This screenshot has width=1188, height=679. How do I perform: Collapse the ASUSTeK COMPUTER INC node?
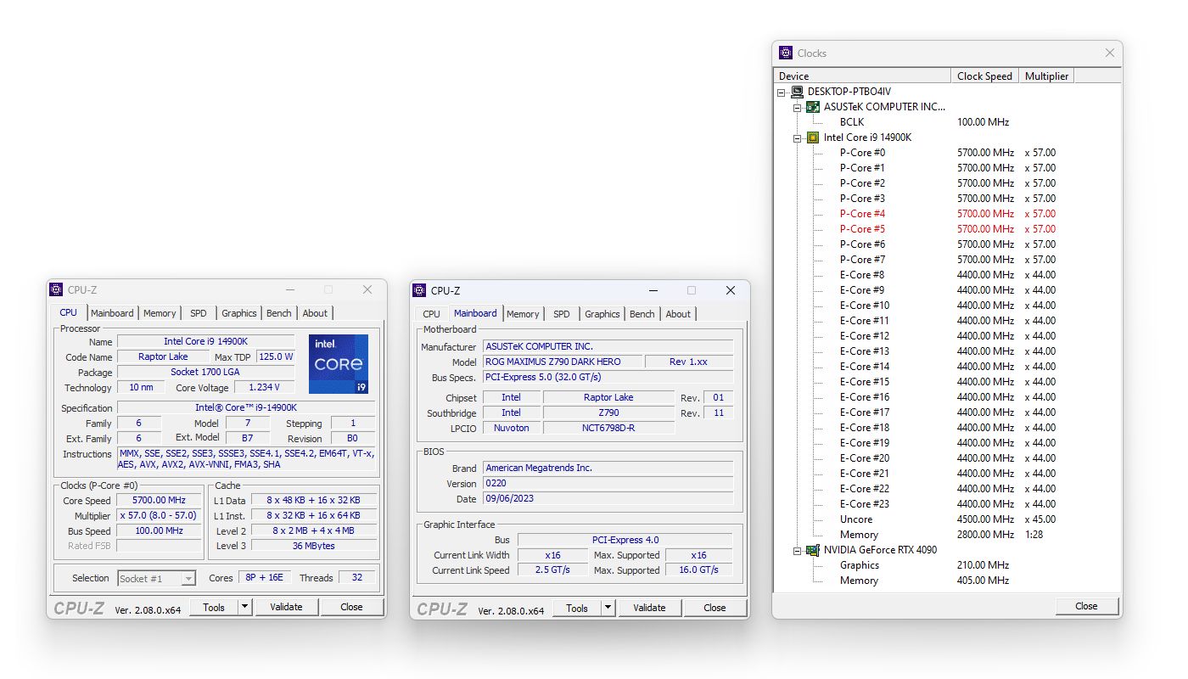[x=798, y=107]
